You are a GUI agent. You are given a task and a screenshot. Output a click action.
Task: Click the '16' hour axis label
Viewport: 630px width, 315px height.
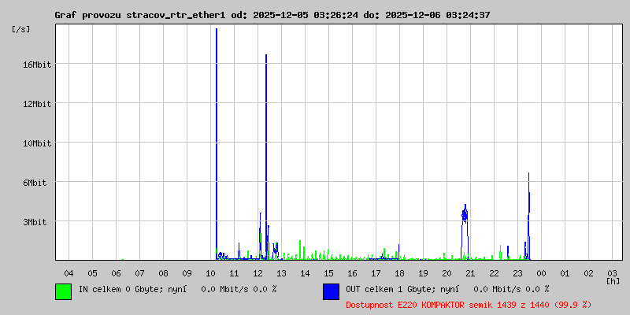click(x=352, y=273)
